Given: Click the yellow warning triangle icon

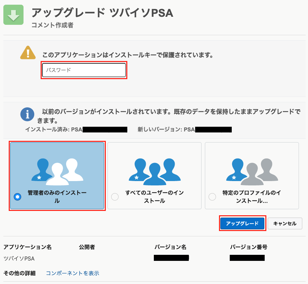Looking at the screenshot, I should coord(28,53).
